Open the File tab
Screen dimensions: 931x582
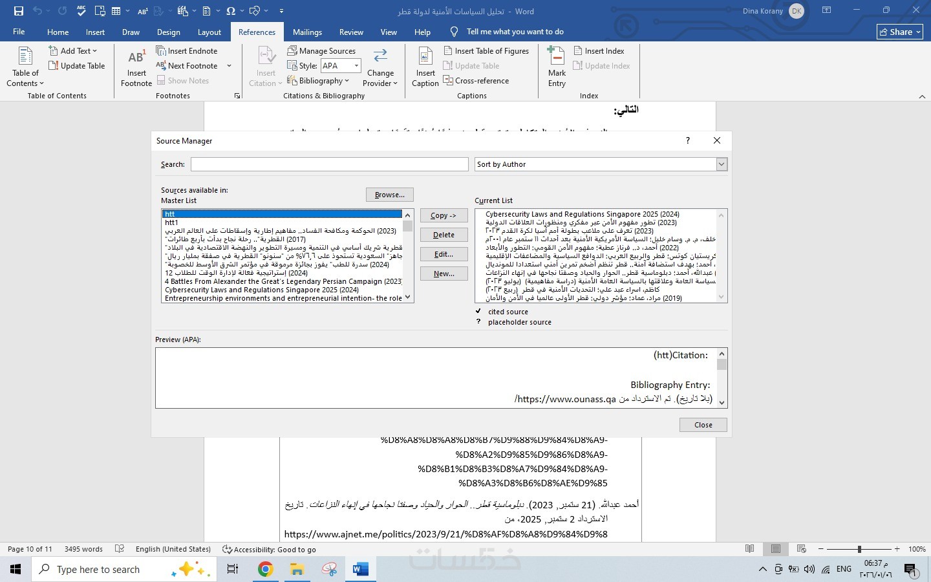pyautogui.click(x=19, y=32)
